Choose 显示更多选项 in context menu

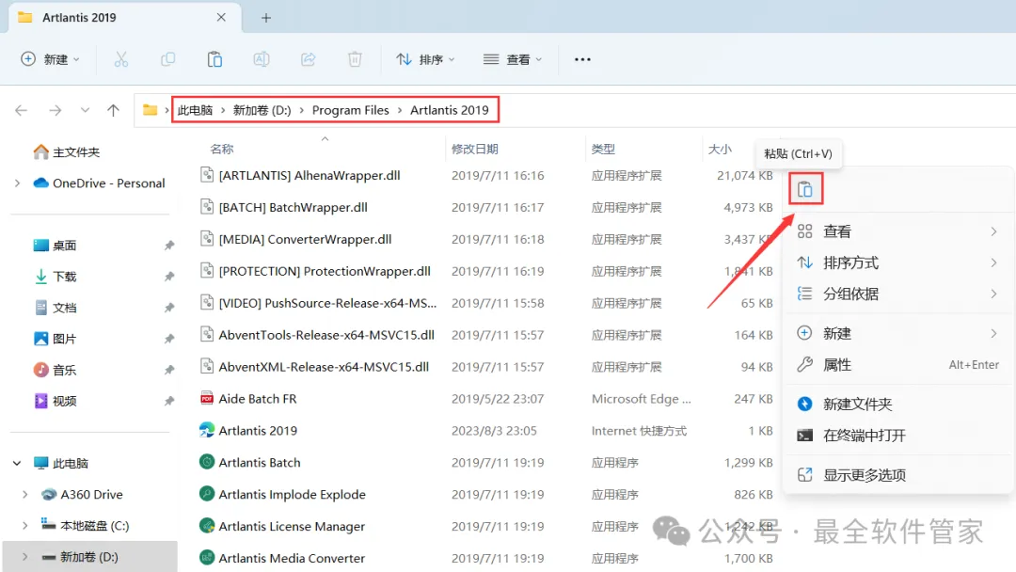(x=897, y=475)
